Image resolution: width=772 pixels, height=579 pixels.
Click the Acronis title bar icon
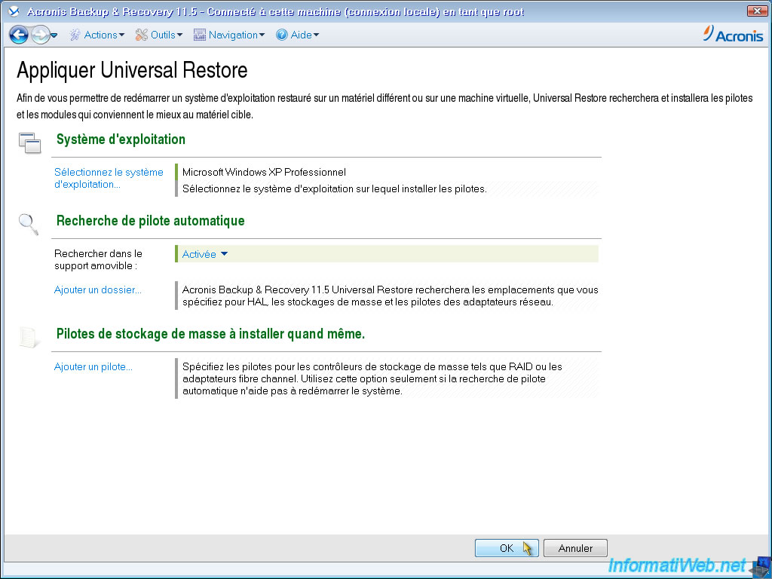tap(14, 11)
